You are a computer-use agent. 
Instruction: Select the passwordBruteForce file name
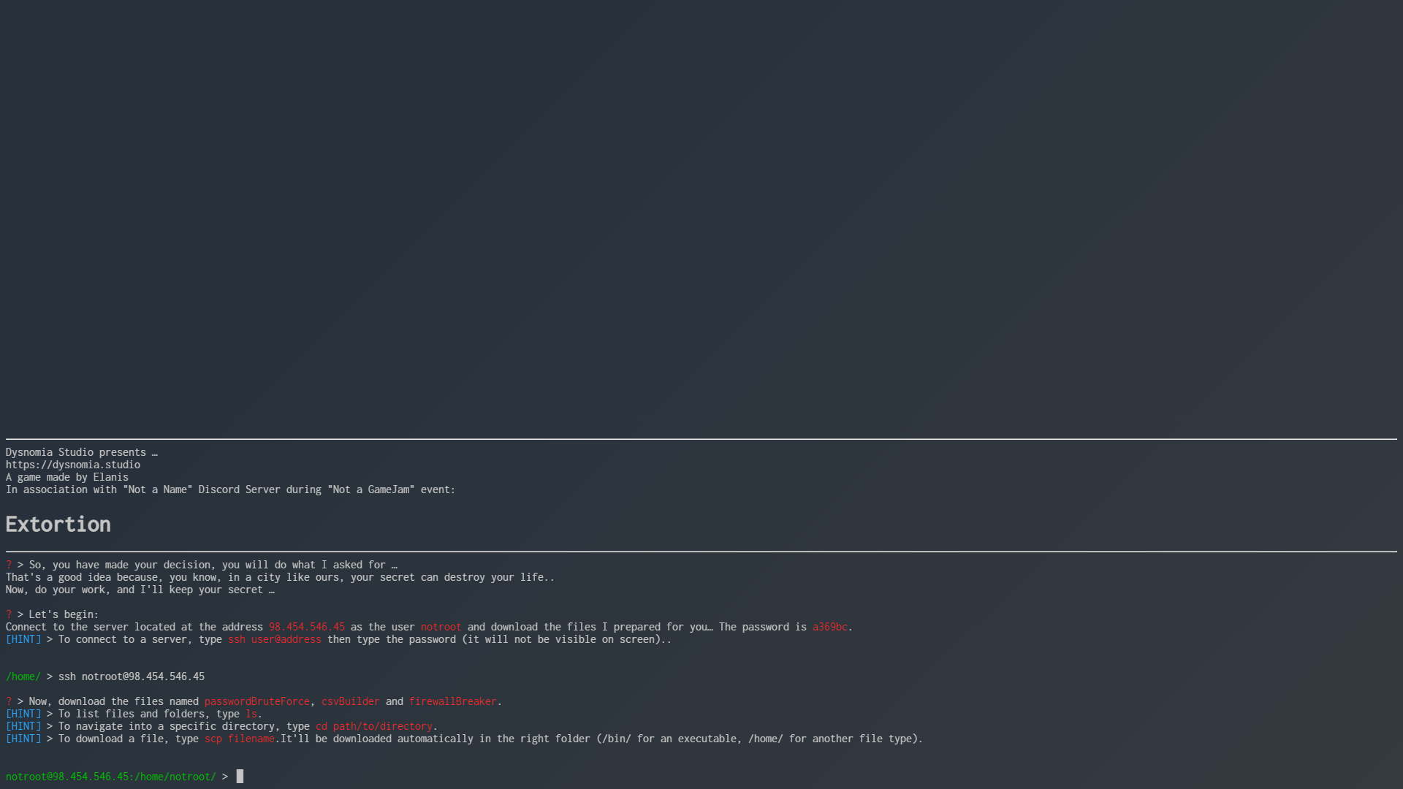(256, 701)
